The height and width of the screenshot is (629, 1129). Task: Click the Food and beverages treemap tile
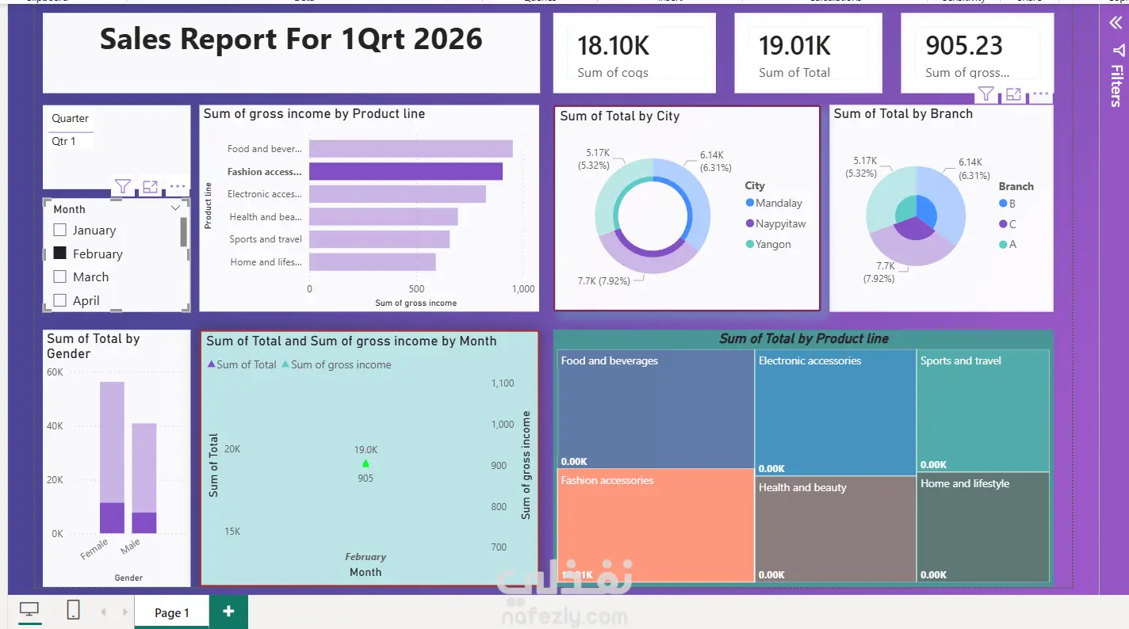[x=656, y=410]
